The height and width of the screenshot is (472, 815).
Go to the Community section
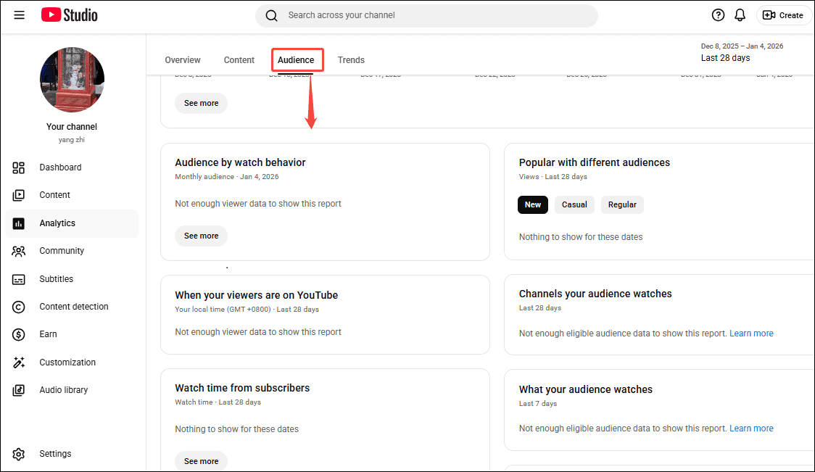coord(62,250)
